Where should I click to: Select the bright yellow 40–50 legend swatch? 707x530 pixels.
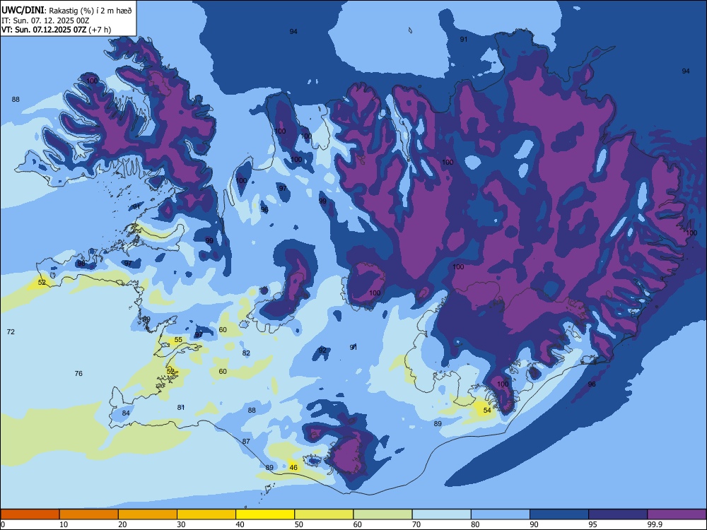(265, 514)
